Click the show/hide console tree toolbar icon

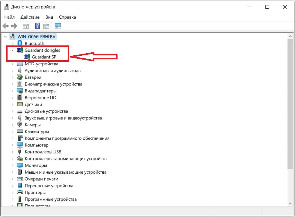coord(26,26)
